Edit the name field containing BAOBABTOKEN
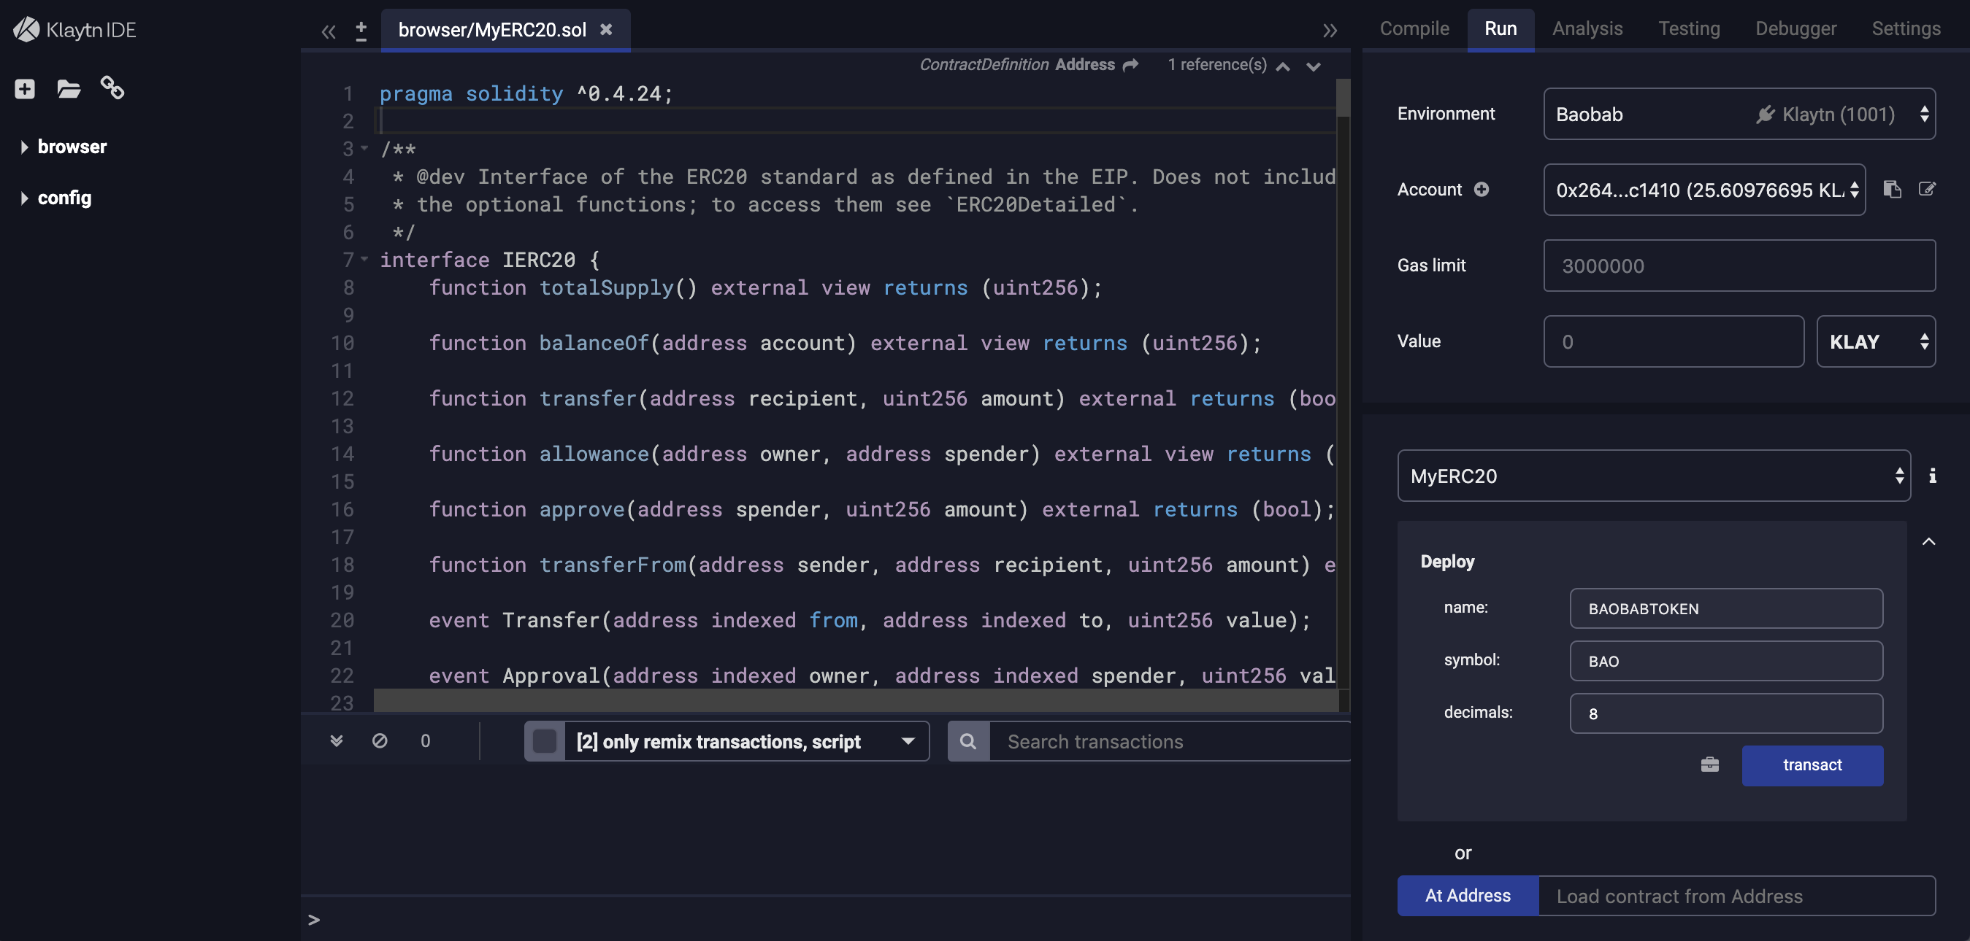 click(1726, 608)
